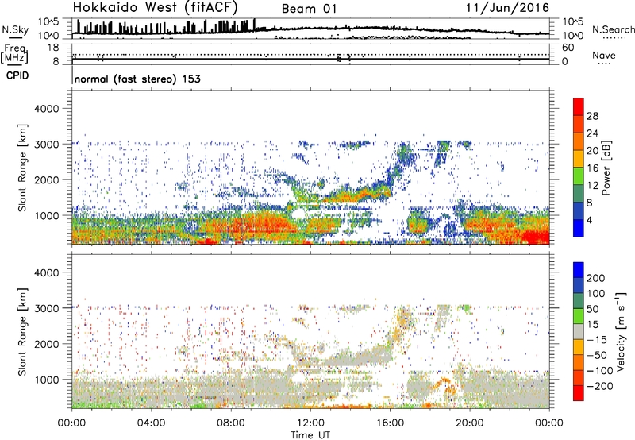Click the '10^5' tick left of N.Sky plot
Image resolution: width=635 pixels, height=440 pixels.
coord(48,22)
